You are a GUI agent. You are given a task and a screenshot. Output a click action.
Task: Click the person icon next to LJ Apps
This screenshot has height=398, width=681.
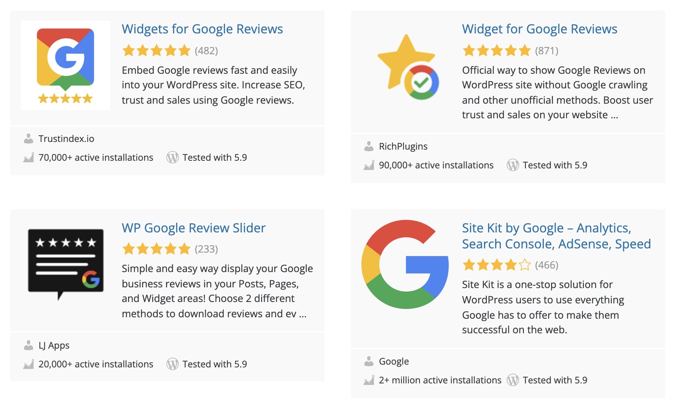[x=28, y=345]
